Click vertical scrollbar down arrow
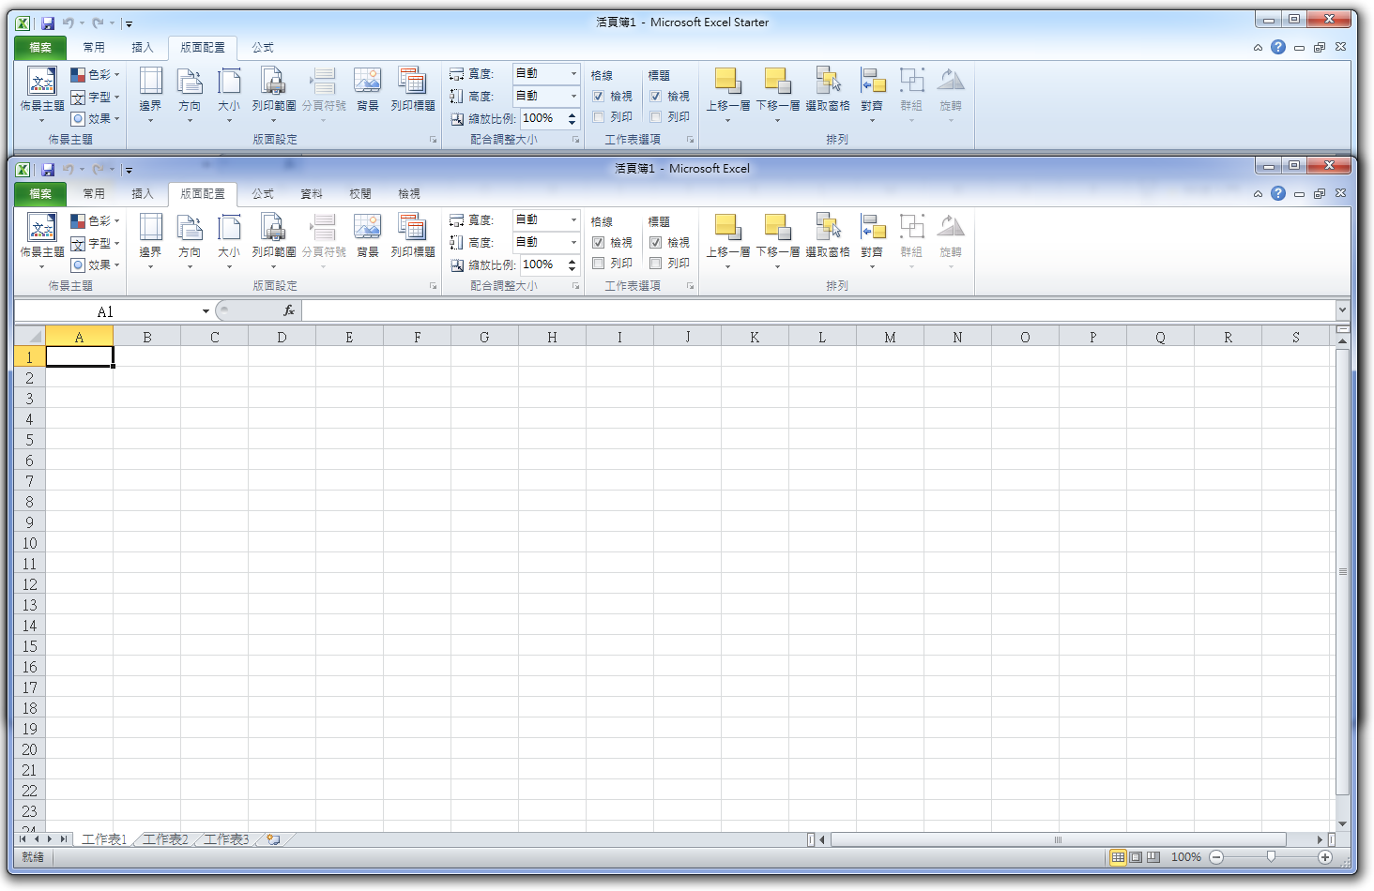The width and height of the screenshot is (1374, 891). [x=1342, y=823]
